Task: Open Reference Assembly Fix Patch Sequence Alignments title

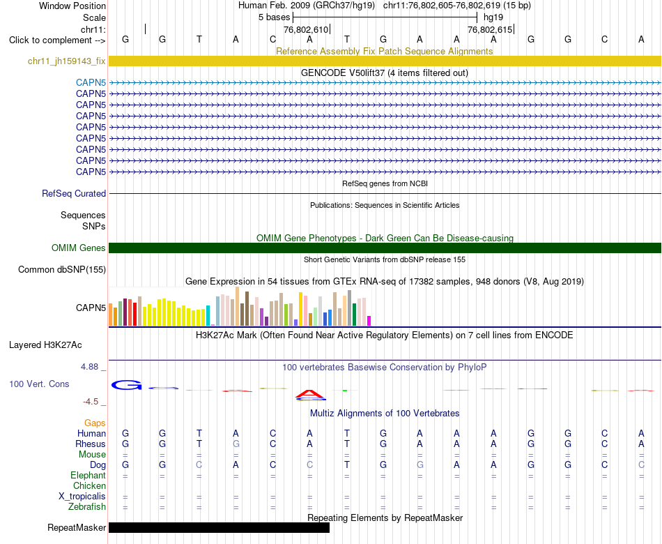Action: click(x=385, y=51)
